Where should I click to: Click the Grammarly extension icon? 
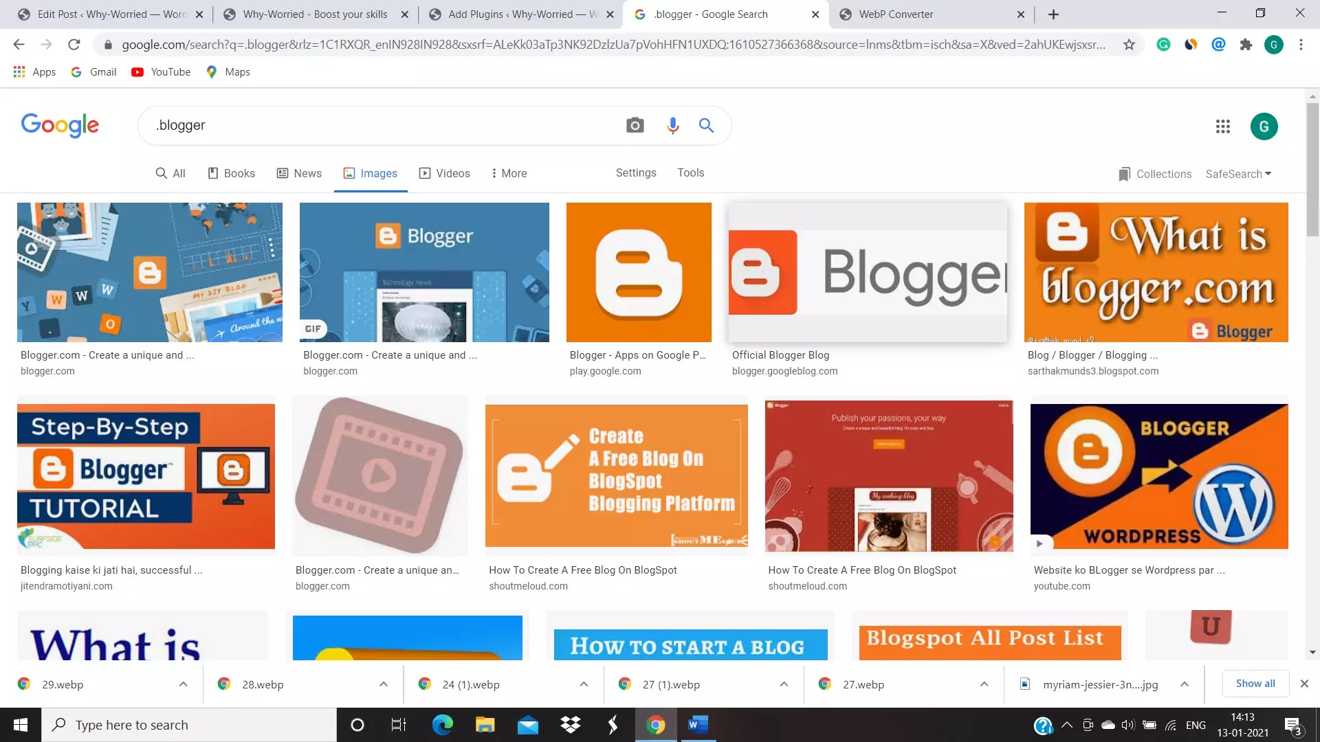(x=1163, y=45)
